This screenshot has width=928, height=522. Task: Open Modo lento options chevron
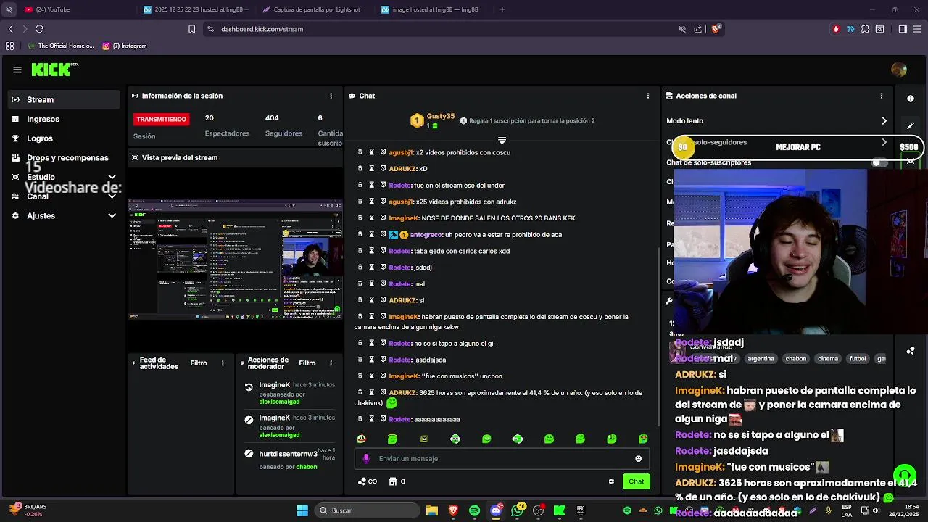point(884,121)
